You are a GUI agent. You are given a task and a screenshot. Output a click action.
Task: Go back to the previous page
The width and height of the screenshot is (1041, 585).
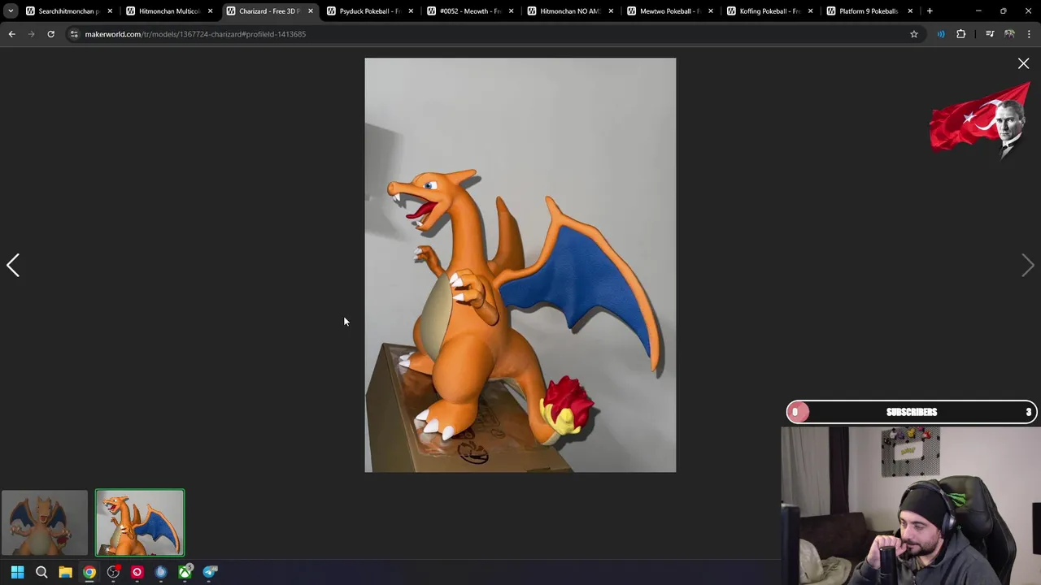pos(11,34)
